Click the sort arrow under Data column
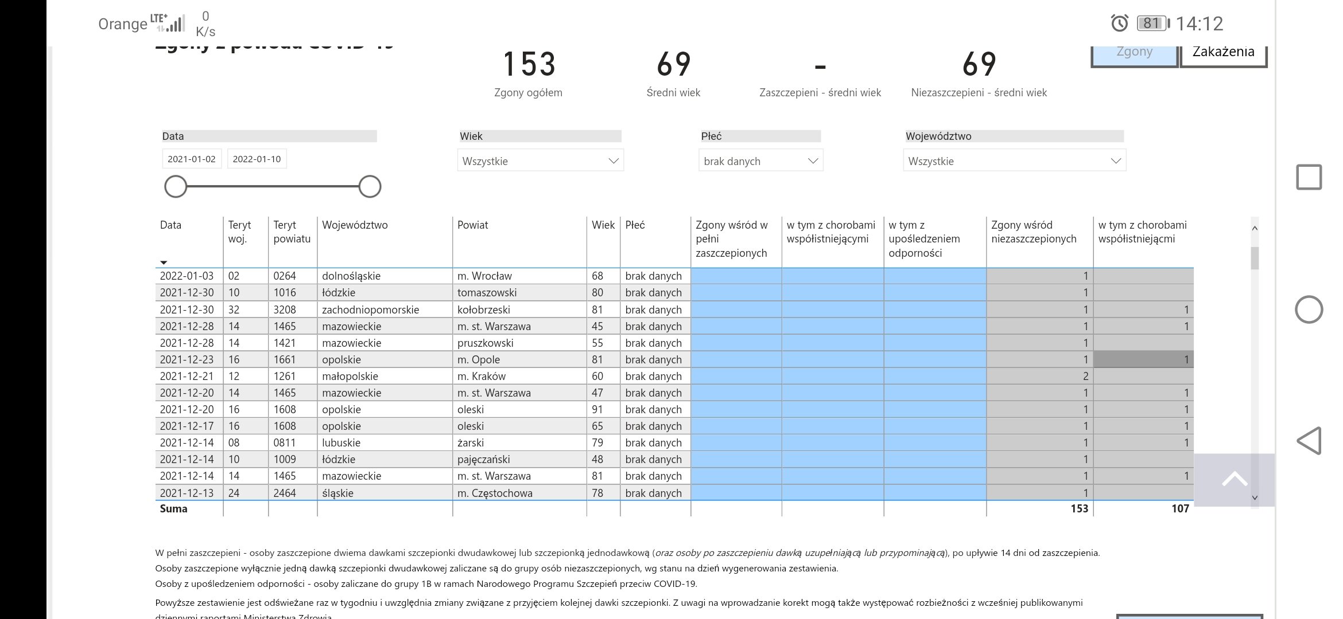The height and width of the screenshot is (619, 1343). click(x=164, y=263)
